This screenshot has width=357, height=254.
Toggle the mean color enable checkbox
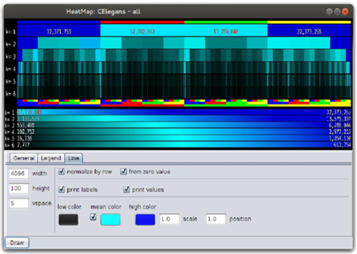pos(93,217)
